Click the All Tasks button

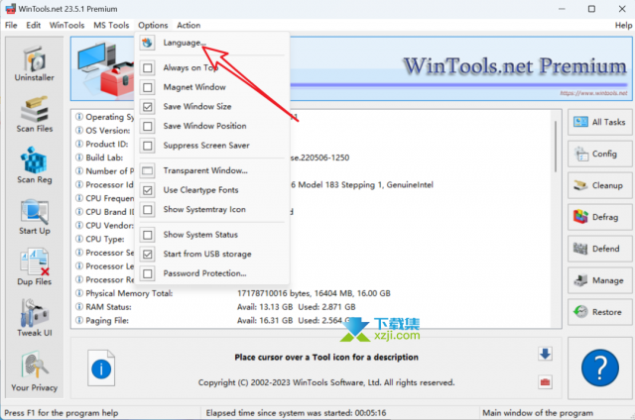click(x=599, y=122)
